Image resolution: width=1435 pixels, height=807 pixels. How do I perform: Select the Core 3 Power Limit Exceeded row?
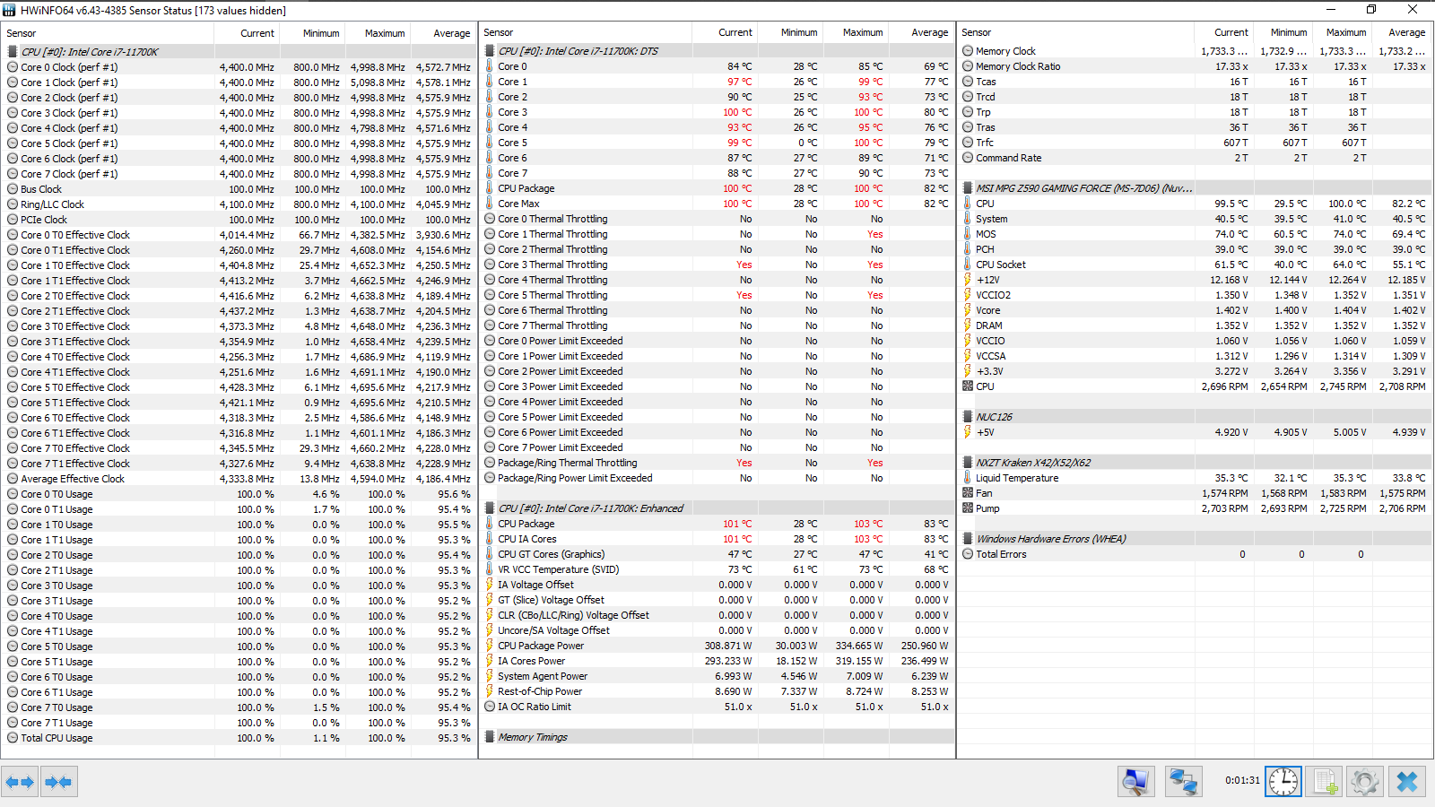click(x=717, y=386)
